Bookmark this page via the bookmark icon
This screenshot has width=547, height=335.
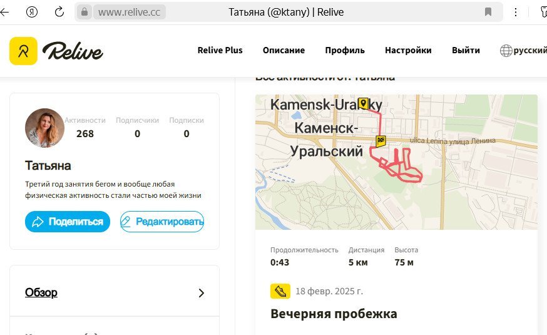(488, 13)
